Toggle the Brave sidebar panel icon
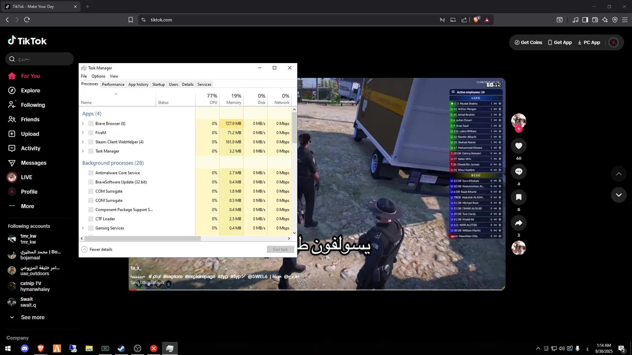Image resolution: width=632 pixels, height=355 pixels. pos(585,20)
